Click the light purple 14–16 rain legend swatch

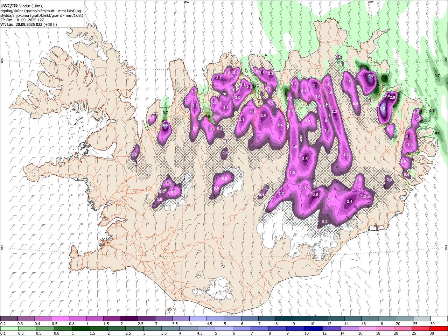[x=349, y=328]
